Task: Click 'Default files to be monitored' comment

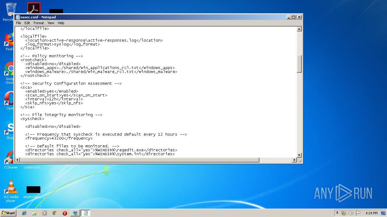Action: [x=72, y=146]
